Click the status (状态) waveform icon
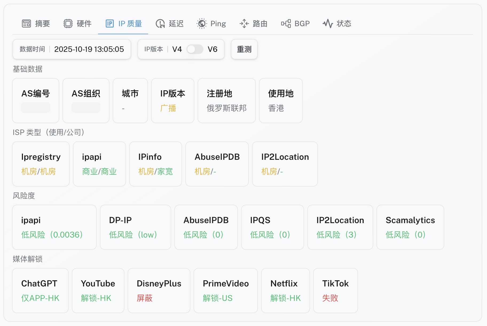The width and height of the screenshot is (487, 326). [328, 24]
